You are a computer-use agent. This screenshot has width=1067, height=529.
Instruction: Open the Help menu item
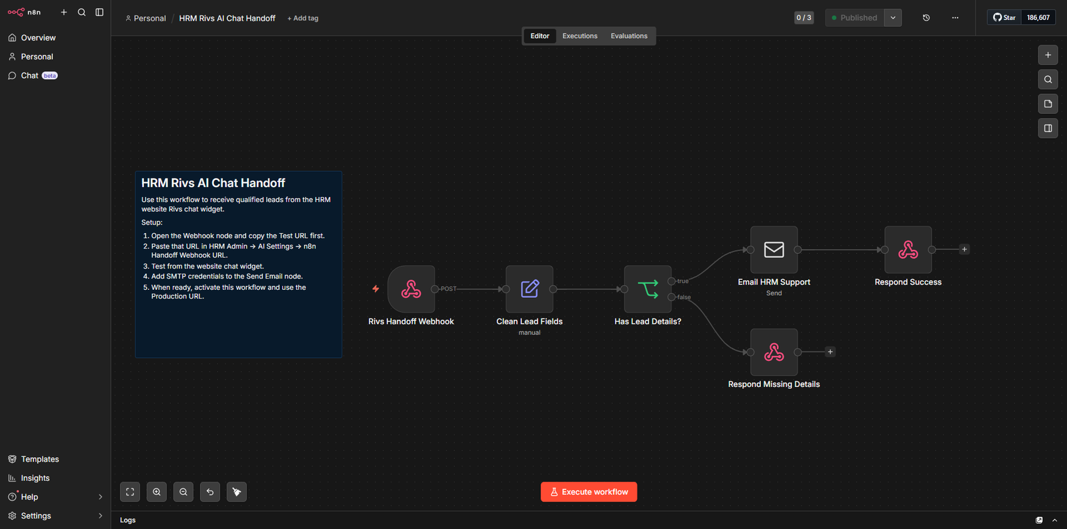(x=55, y=496)
